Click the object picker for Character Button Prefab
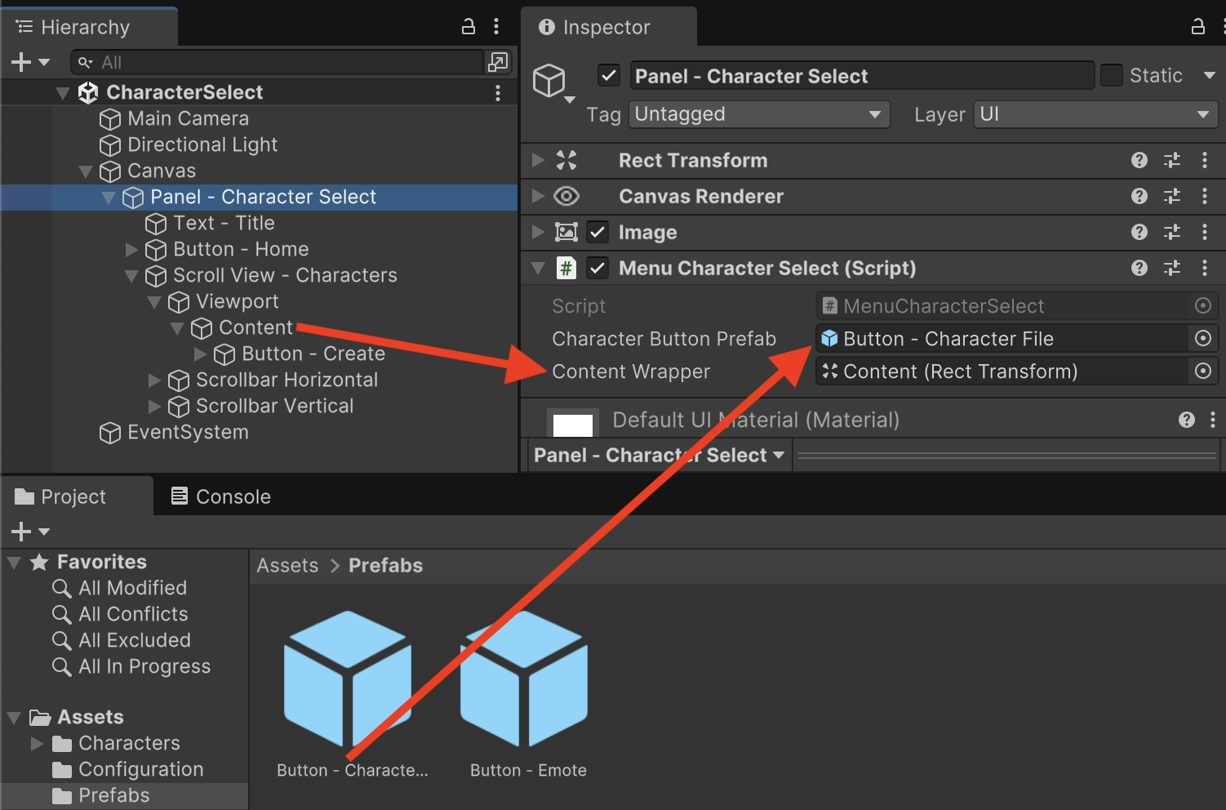This screenshot has width=1226, height=810. coord(1202,338)
